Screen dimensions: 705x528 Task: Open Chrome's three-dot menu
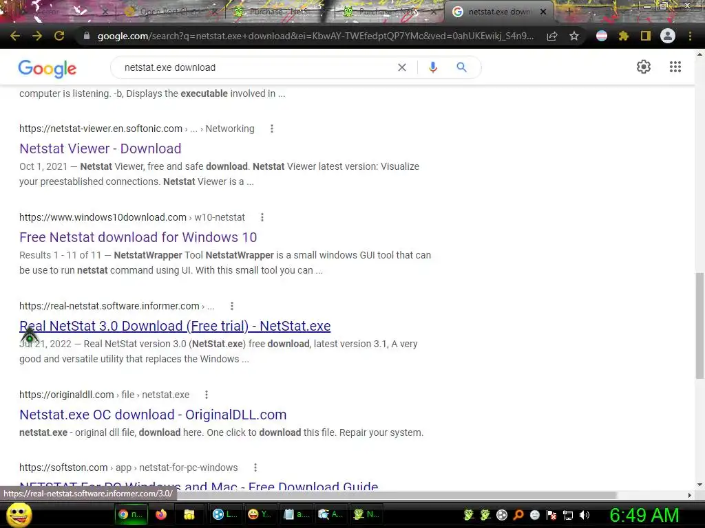[690, 36]
